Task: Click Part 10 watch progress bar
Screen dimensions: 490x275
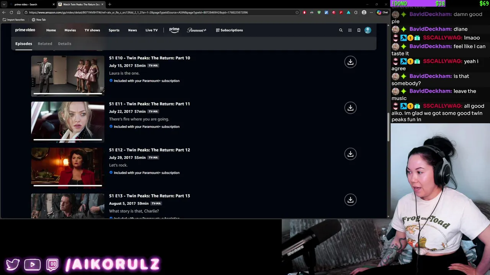Action: [x=68, y=93]
